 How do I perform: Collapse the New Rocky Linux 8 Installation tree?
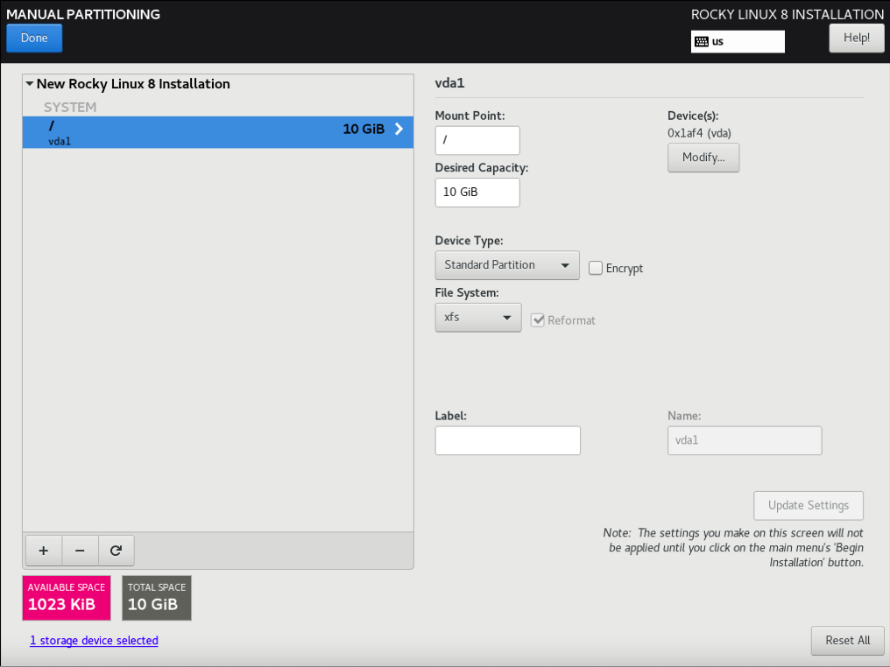point(30,84)
